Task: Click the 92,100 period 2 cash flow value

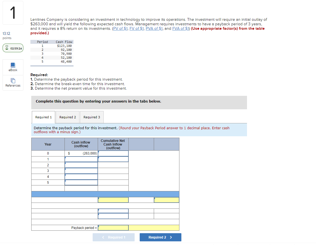Action: click(x=66, y=50)
